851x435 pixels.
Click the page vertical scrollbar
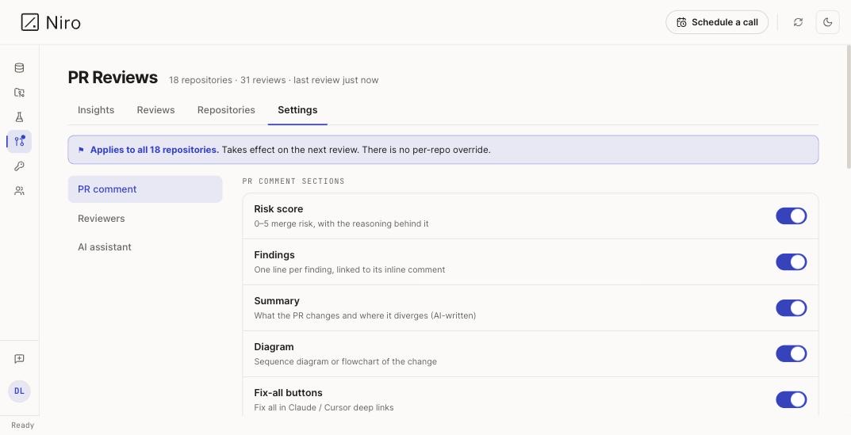[x=849, y=107]
